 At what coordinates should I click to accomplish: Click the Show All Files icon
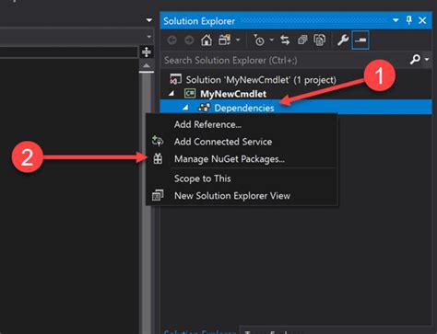click(x=320, y=40)
